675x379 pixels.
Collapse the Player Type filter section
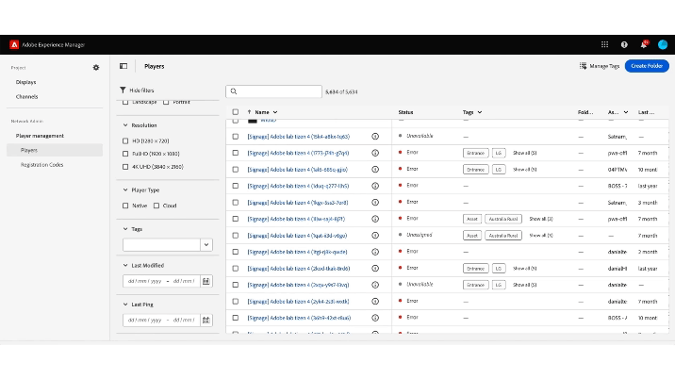click(x=125, y=189)
